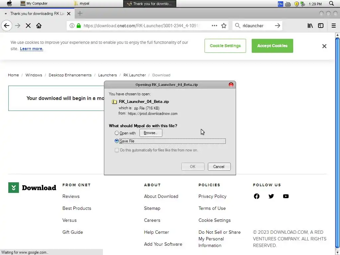Go to Home breadcrumb link
Viewport: 340px width, 255px height.
pos(13,75)
